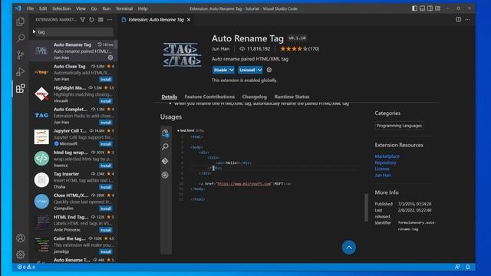Image resolution: width=491 pixels, height=276 pixels.
Task: Open editor more actions ellipsis
Action: [x=467, y=20]
